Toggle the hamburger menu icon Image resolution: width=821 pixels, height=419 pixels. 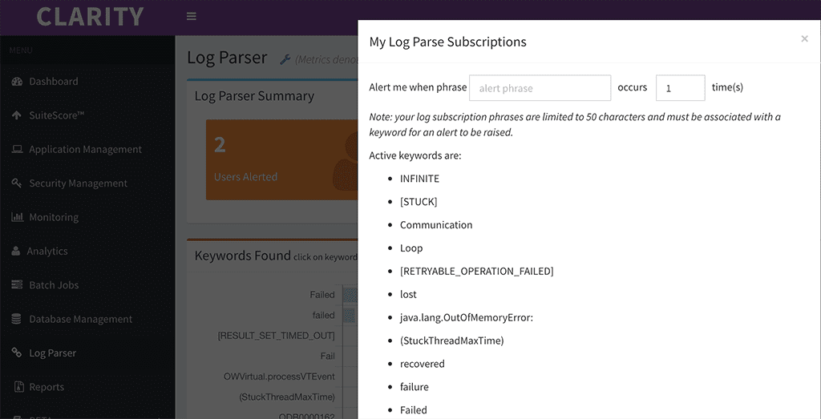[192, 16]
